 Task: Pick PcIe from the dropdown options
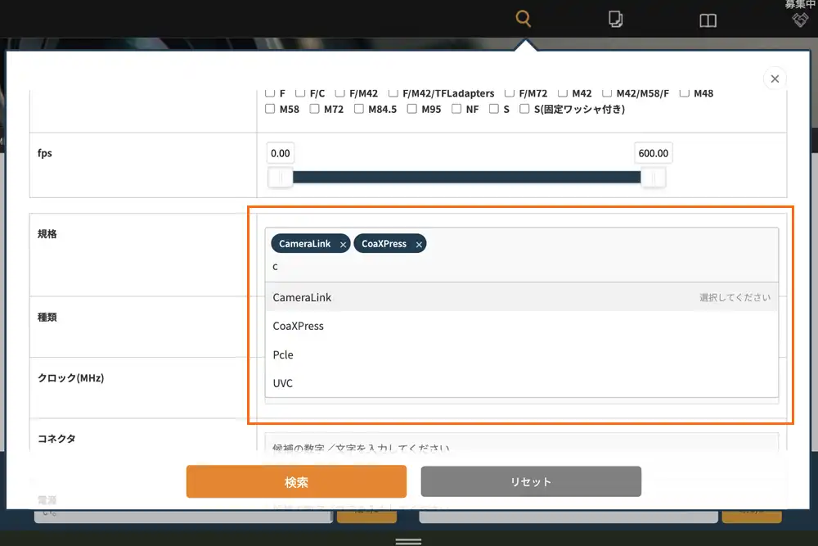click(x=283, y=354)
